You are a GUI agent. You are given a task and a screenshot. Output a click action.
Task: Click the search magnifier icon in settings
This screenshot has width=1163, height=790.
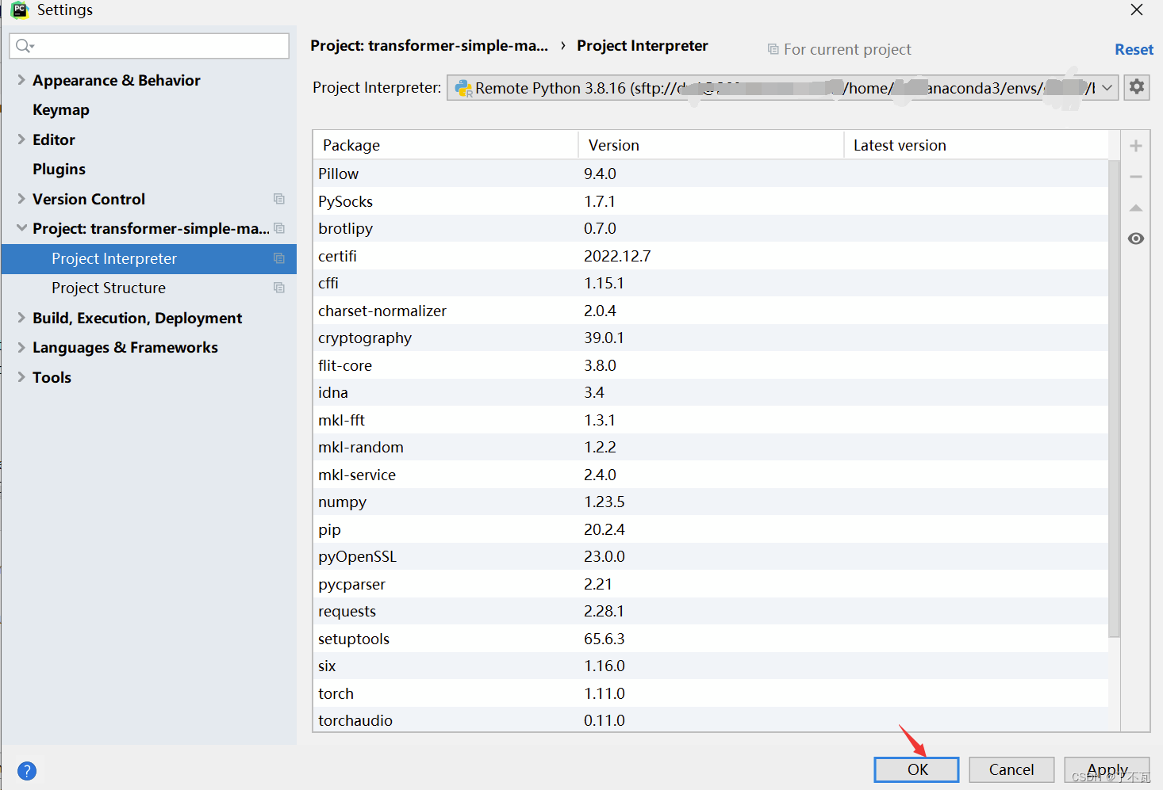click(25, 46)
